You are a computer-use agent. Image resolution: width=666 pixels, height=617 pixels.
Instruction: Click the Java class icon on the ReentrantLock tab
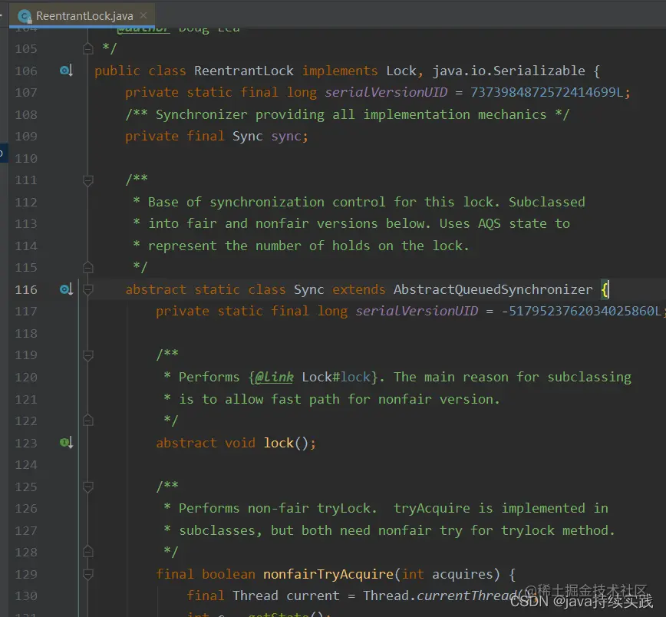tap(25, 16)
